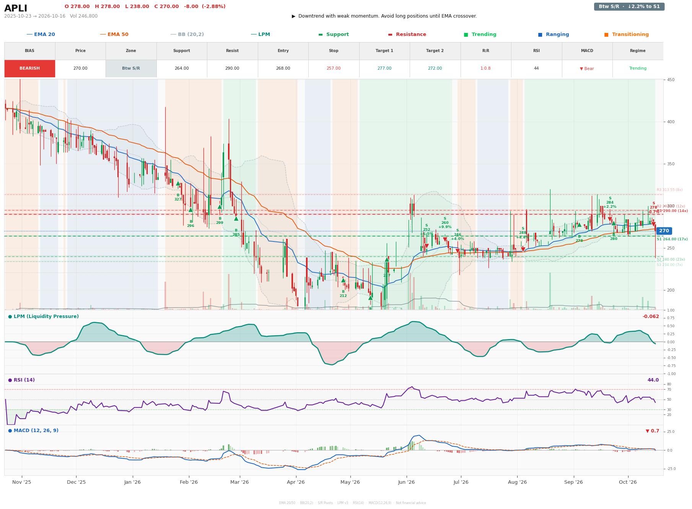The height and width of the screenshot is (509, 692).
Task: Click the teal dot beside LPM Liquidity Pressure
Action: (x=10, y=316)
